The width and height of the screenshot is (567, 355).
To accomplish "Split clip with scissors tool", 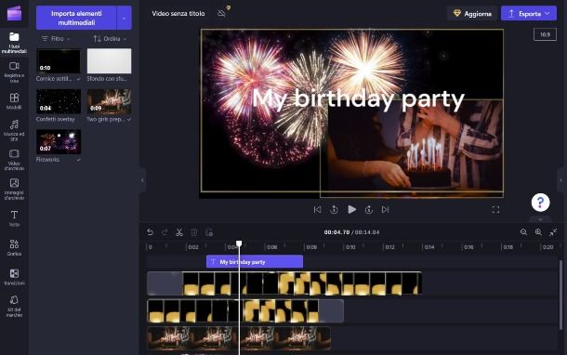I will coord(179,232).
